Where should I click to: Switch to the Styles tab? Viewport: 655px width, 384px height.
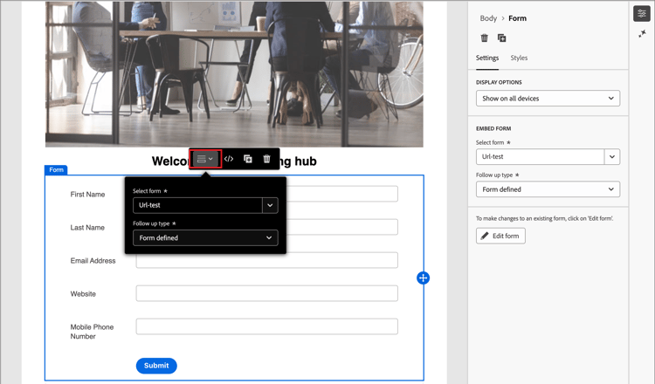click(x=519, y=58)
